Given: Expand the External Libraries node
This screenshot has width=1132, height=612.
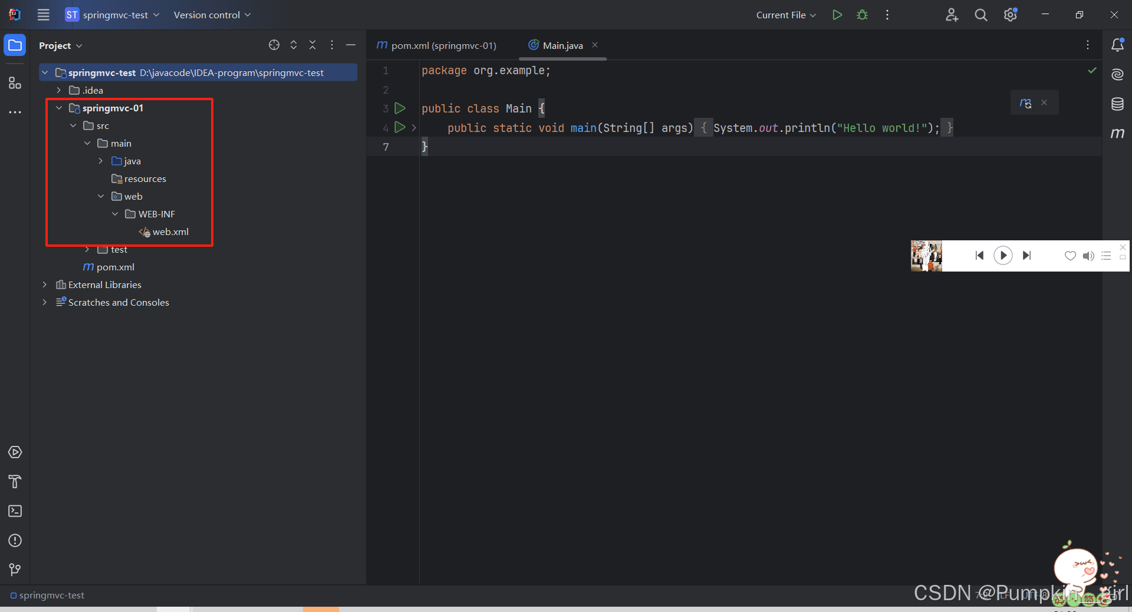Looking at the screenshot, I should click(x=45, y=285).
